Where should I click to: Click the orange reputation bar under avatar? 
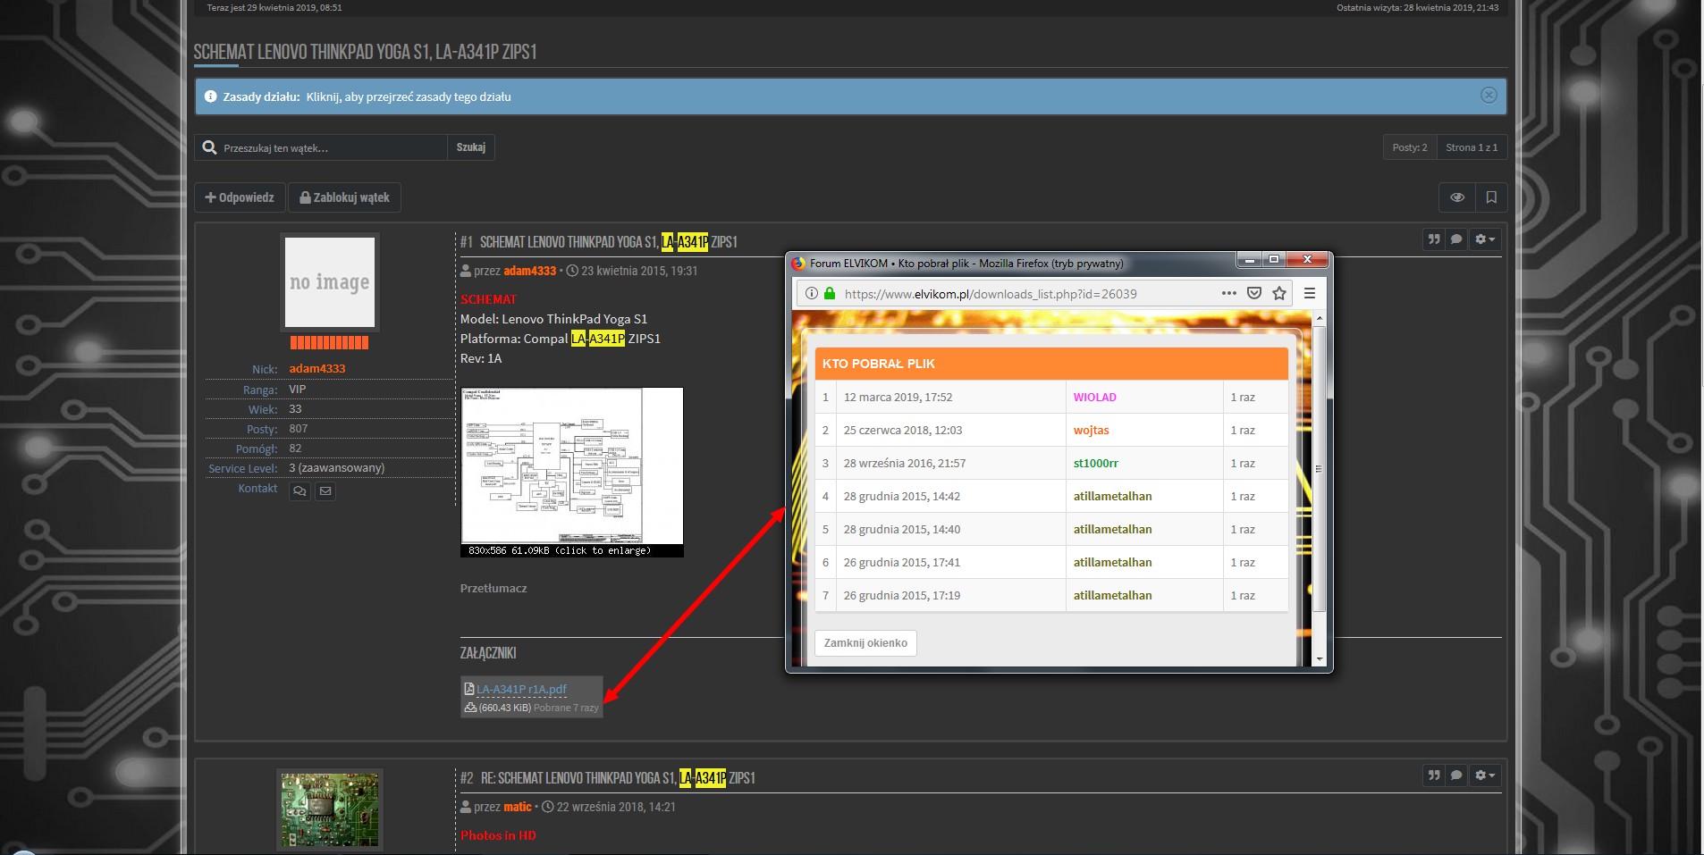(x=329, y=342)
